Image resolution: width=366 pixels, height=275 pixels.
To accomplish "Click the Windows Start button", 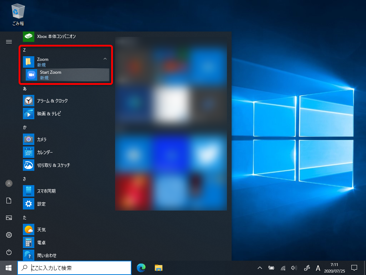I will click(8, 267).
